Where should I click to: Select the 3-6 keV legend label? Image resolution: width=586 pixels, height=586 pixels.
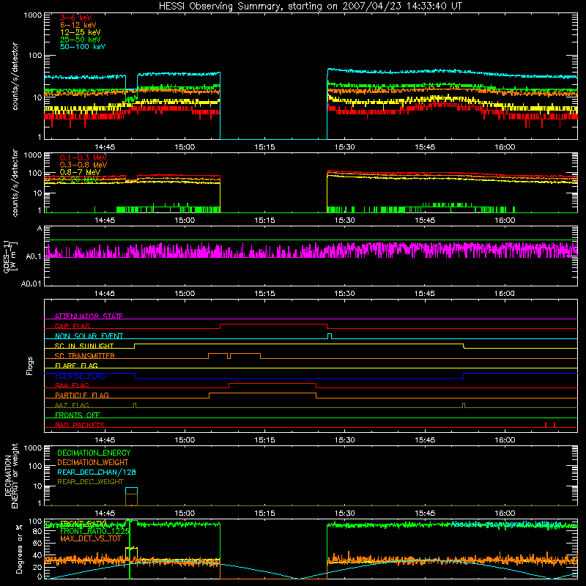click(x=76, y=18)
